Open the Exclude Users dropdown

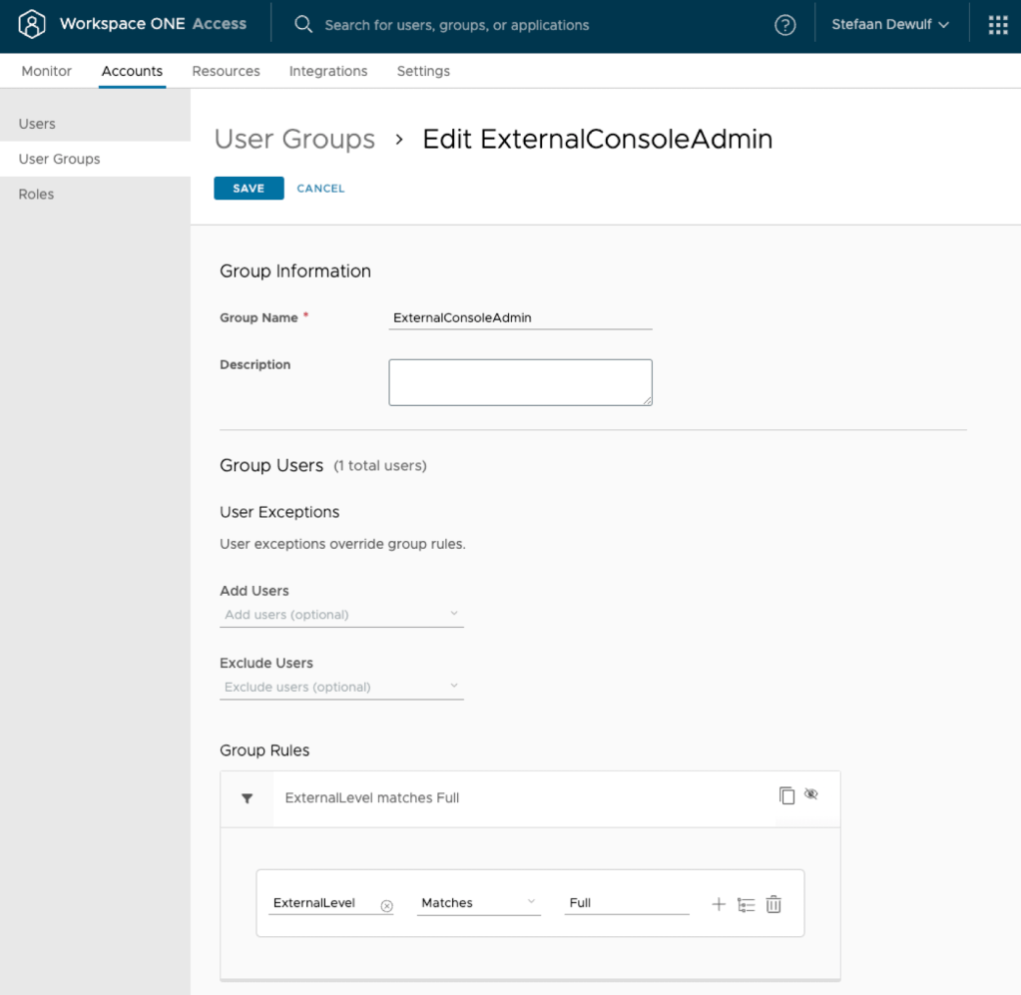click(x=341, y=687)
